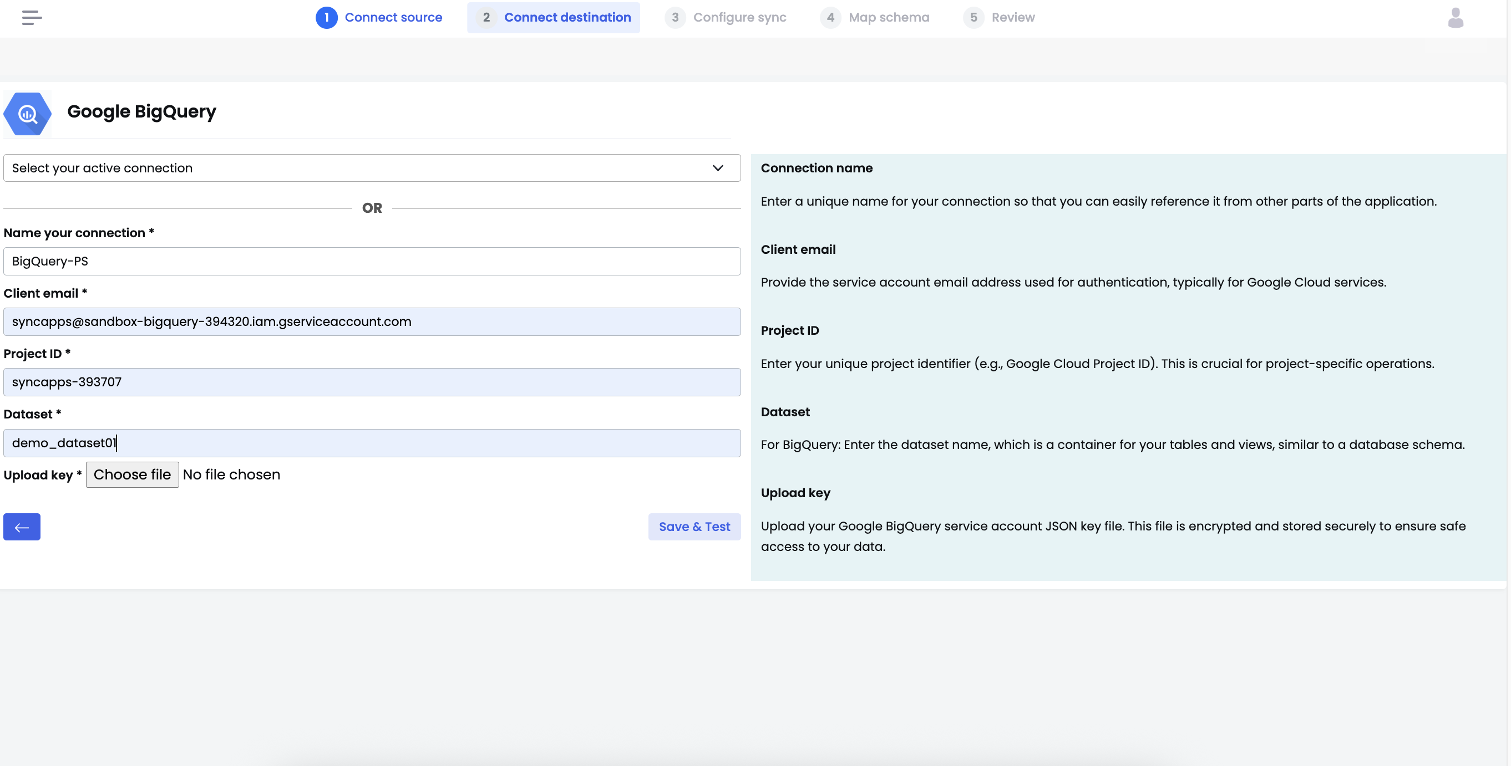Click the Save & Test button
Viewport: 1511px width, 766px height.
694,527
